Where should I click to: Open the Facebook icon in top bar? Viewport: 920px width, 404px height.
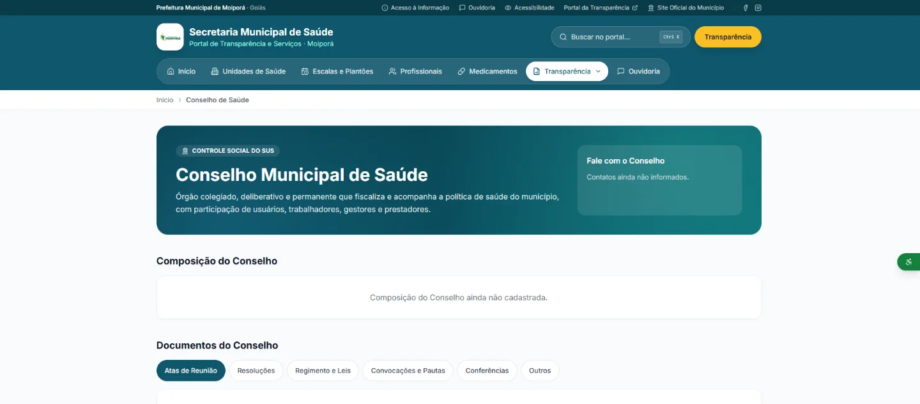point(746,8)
